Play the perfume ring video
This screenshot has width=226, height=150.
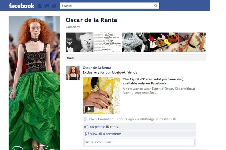pos(89,109)
